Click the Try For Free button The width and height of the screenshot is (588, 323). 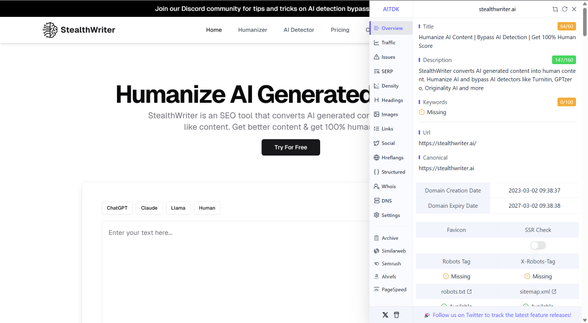click(291, 147)
